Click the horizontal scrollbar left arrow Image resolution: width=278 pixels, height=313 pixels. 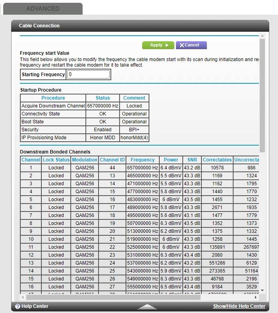(23, 297)
